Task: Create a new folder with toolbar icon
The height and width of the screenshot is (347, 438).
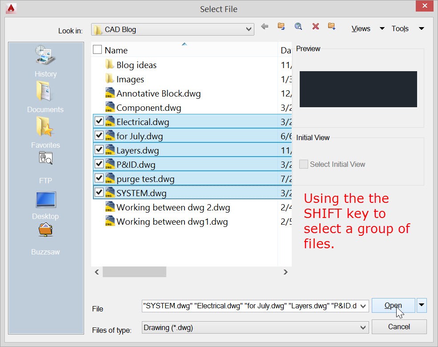Action: click(x=332, y=27)
